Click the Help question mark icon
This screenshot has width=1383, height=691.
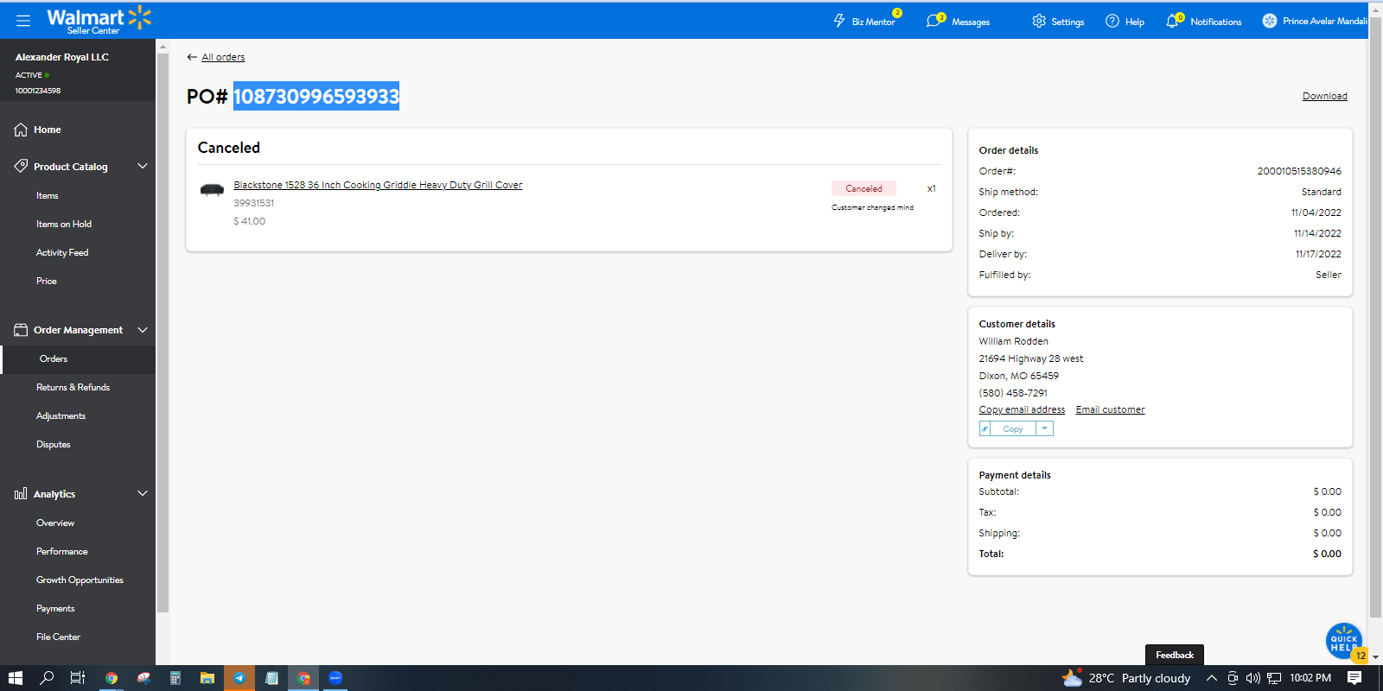click(x=1112, y=21)
